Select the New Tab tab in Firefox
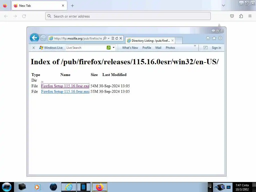 (39, 6)
